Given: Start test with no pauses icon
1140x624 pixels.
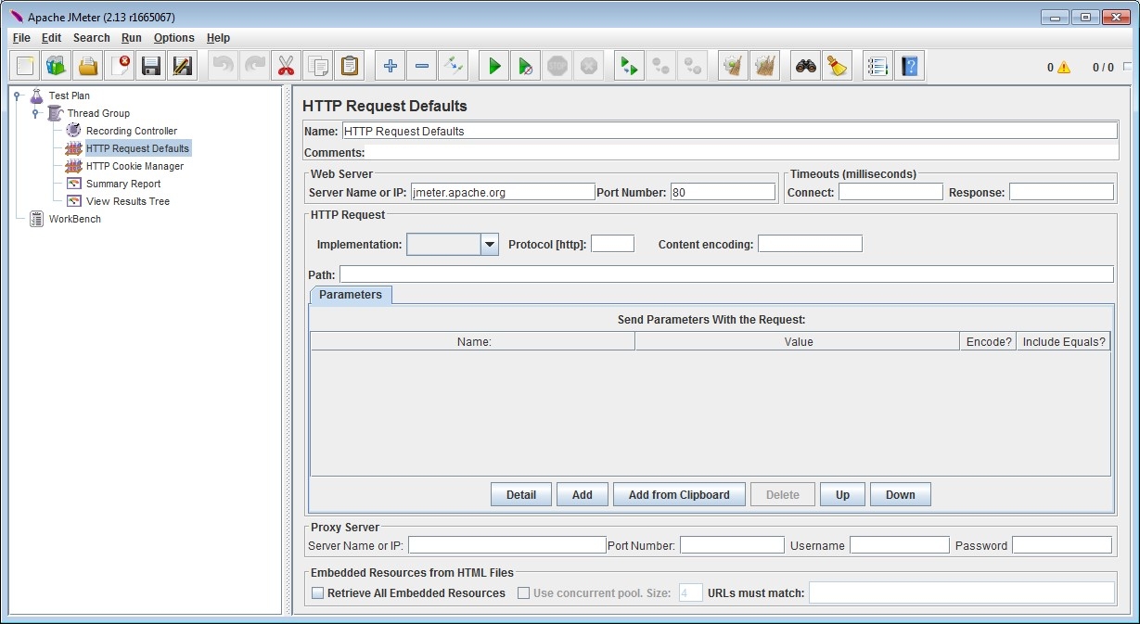Looking at the screenshot, I should 526,66.
